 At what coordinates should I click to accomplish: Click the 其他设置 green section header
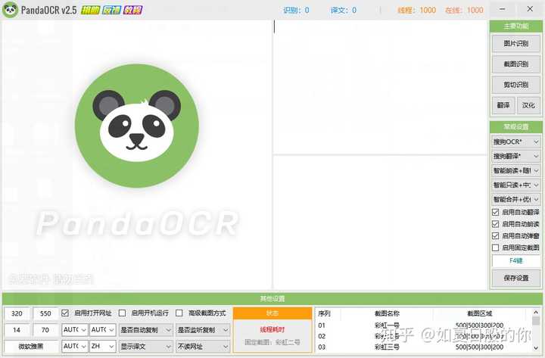pos(272,299)
